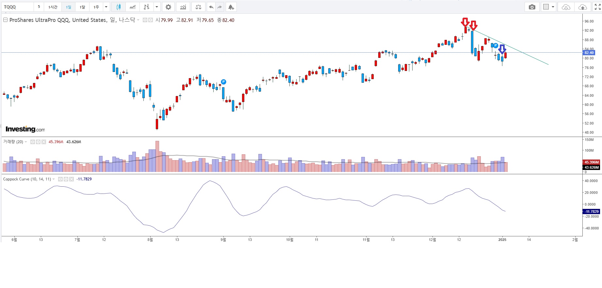Click the TQQQ symbol input field

click(x=18, y=7)
